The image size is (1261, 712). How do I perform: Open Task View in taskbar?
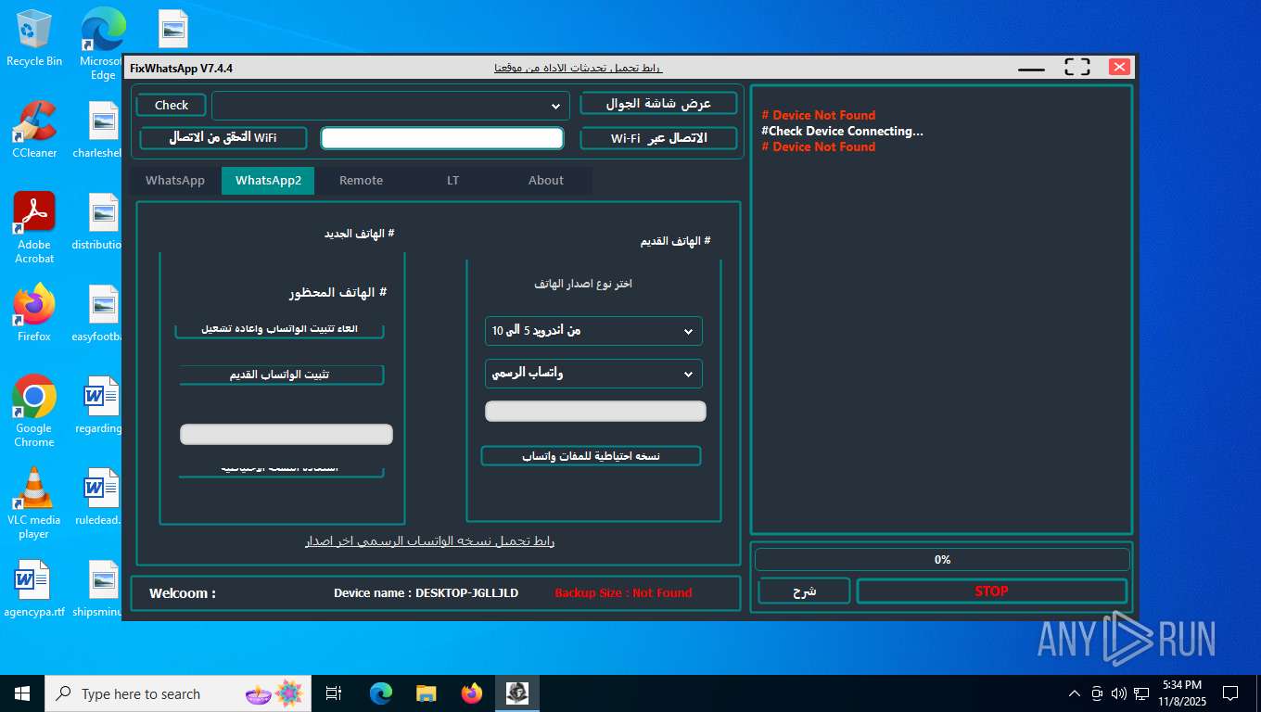pyautogui.click(x=334, y=693)
